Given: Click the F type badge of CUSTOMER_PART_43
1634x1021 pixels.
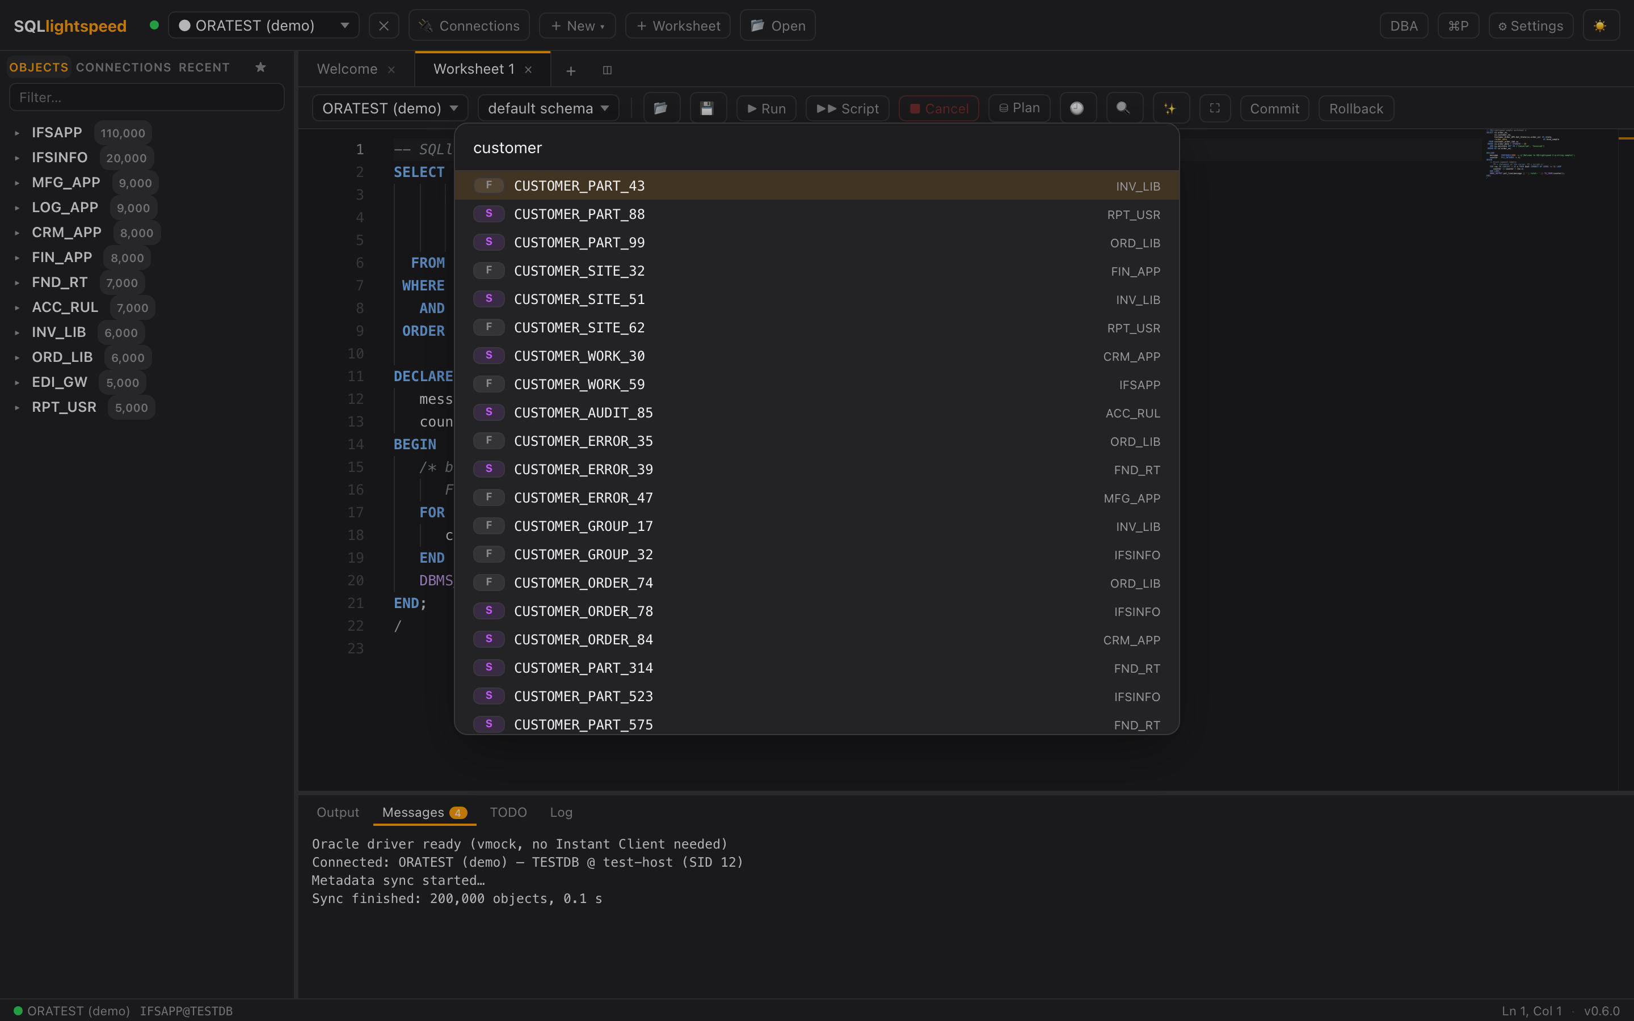Looking at the screenshot, I should tap(489, 185).
